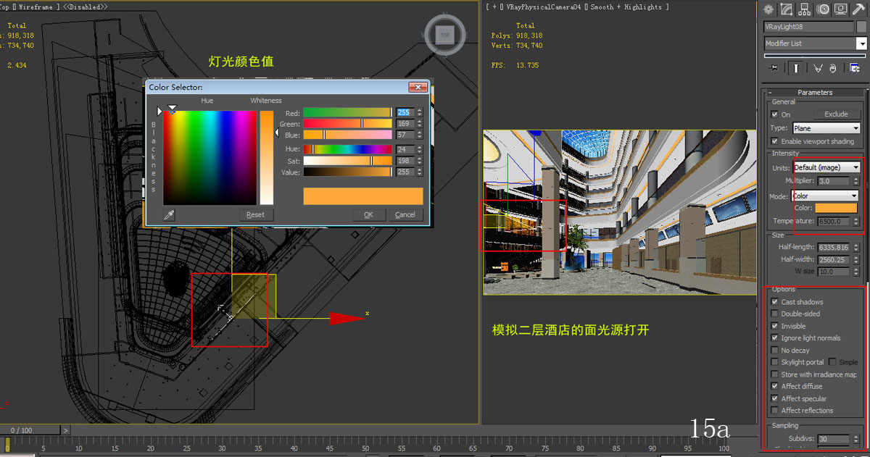Open Smooth + Highlights shading menu

pyautogui.click(x=625, y=7)
